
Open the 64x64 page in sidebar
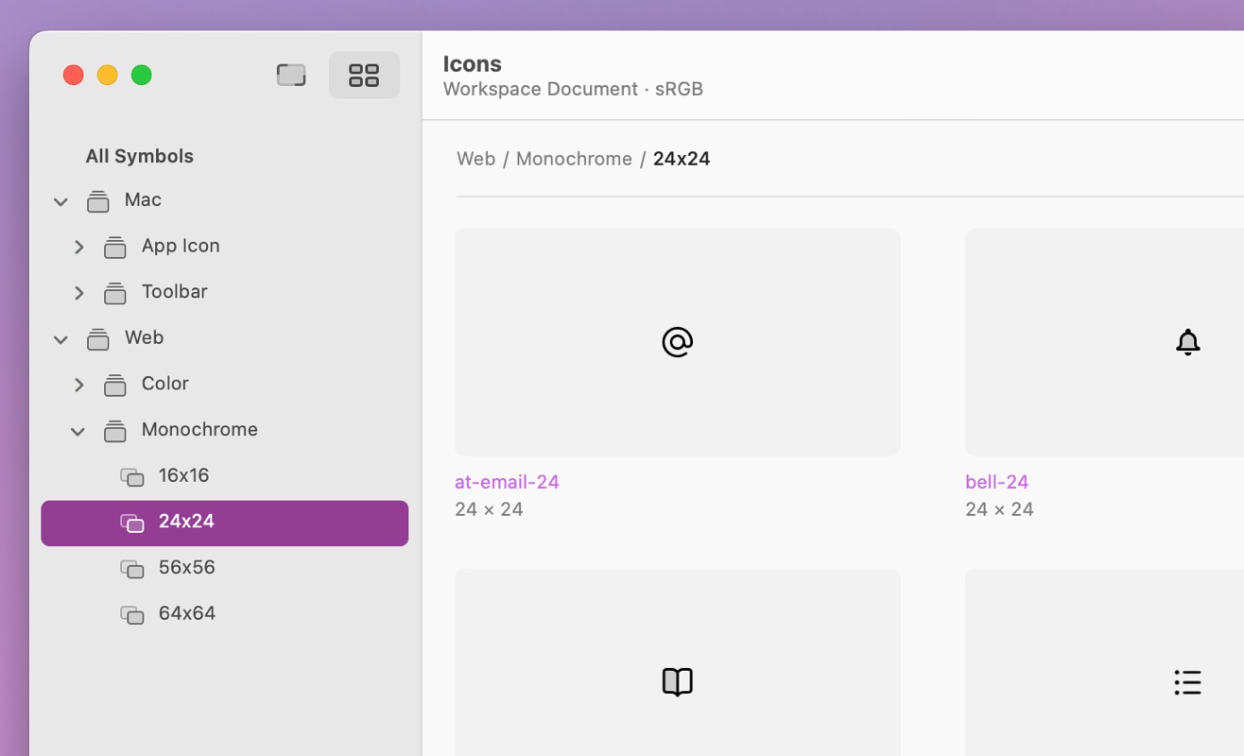click(186, 613)
